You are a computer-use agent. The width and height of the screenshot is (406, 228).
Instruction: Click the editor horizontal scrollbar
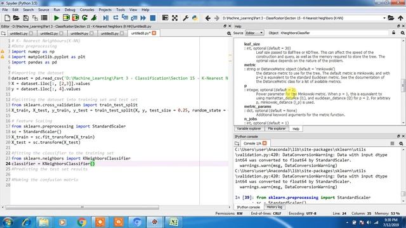(x=82, y=207)
